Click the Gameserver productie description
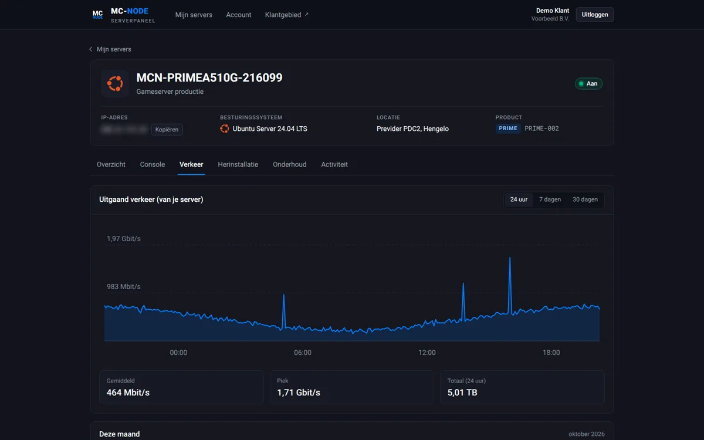704x440 pixels. click(170, 92)
